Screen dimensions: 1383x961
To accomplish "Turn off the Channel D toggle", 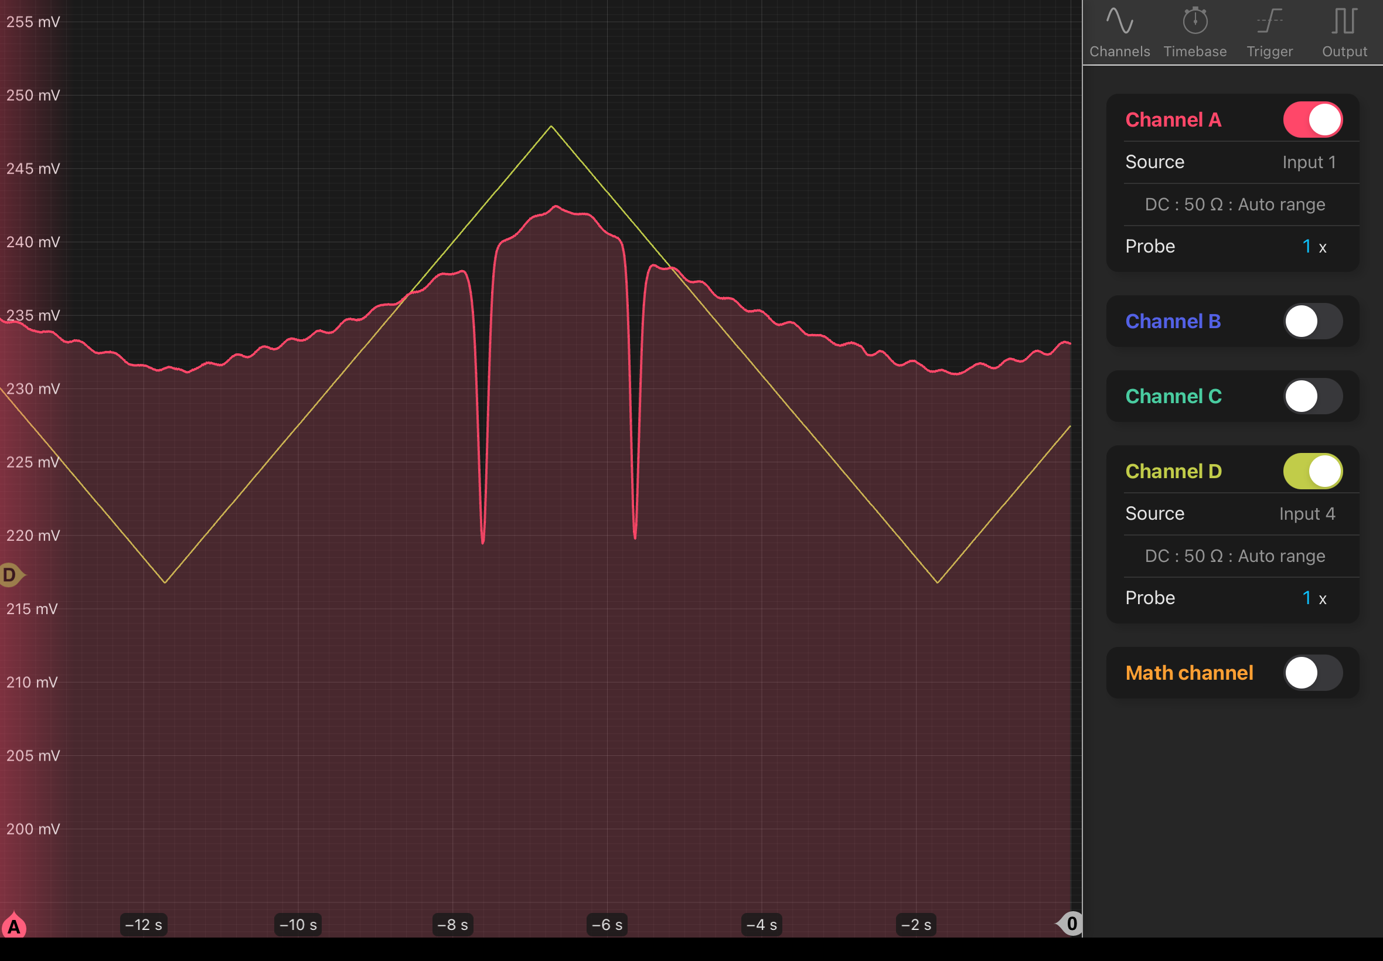I will 1312,472.
